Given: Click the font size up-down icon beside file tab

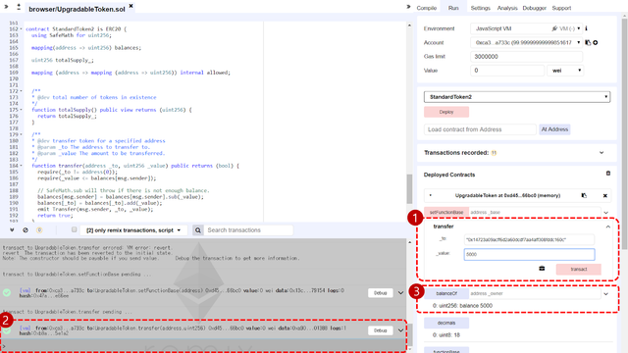Looking at the screenshot, I should [19, 7].
